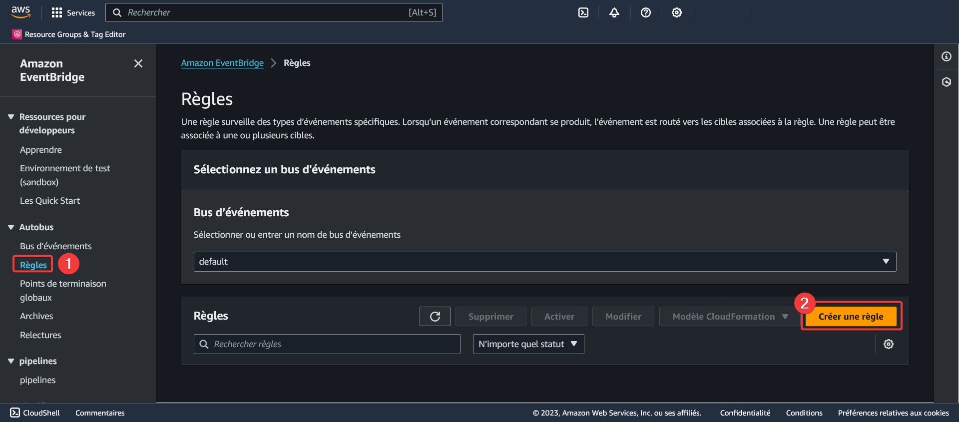
Task: Open Resource Groups & Tag Editor shortcut
Action: (x=69, y=34)
